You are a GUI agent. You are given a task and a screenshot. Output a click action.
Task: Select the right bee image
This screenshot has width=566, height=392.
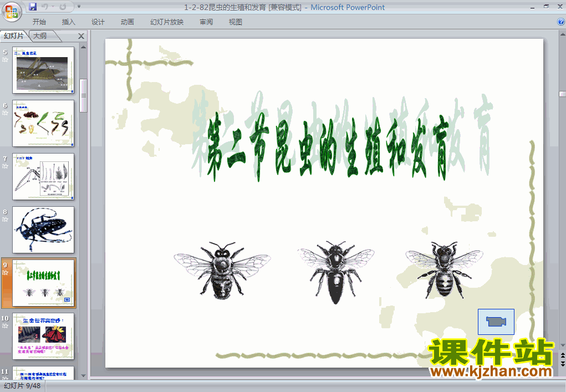click(x=444, y=271)
